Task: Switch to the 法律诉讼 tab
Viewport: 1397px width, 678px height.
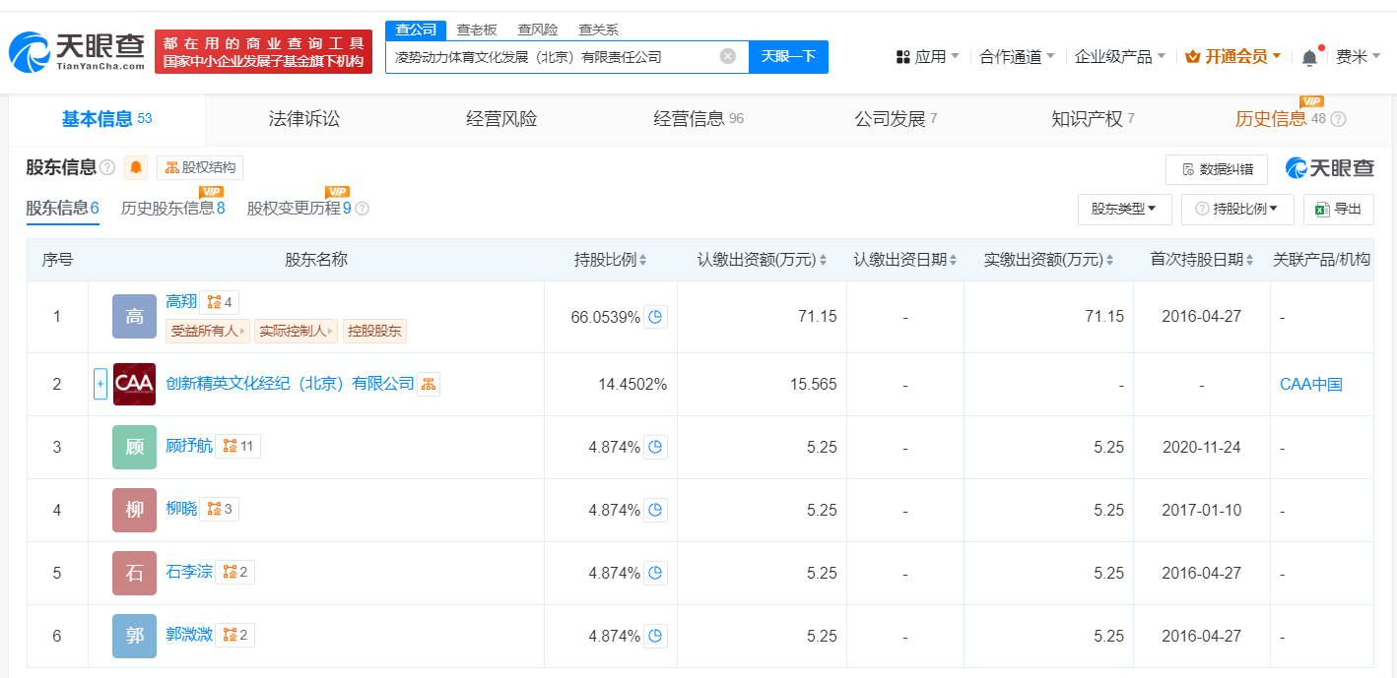Action: (x=303, y=119)
